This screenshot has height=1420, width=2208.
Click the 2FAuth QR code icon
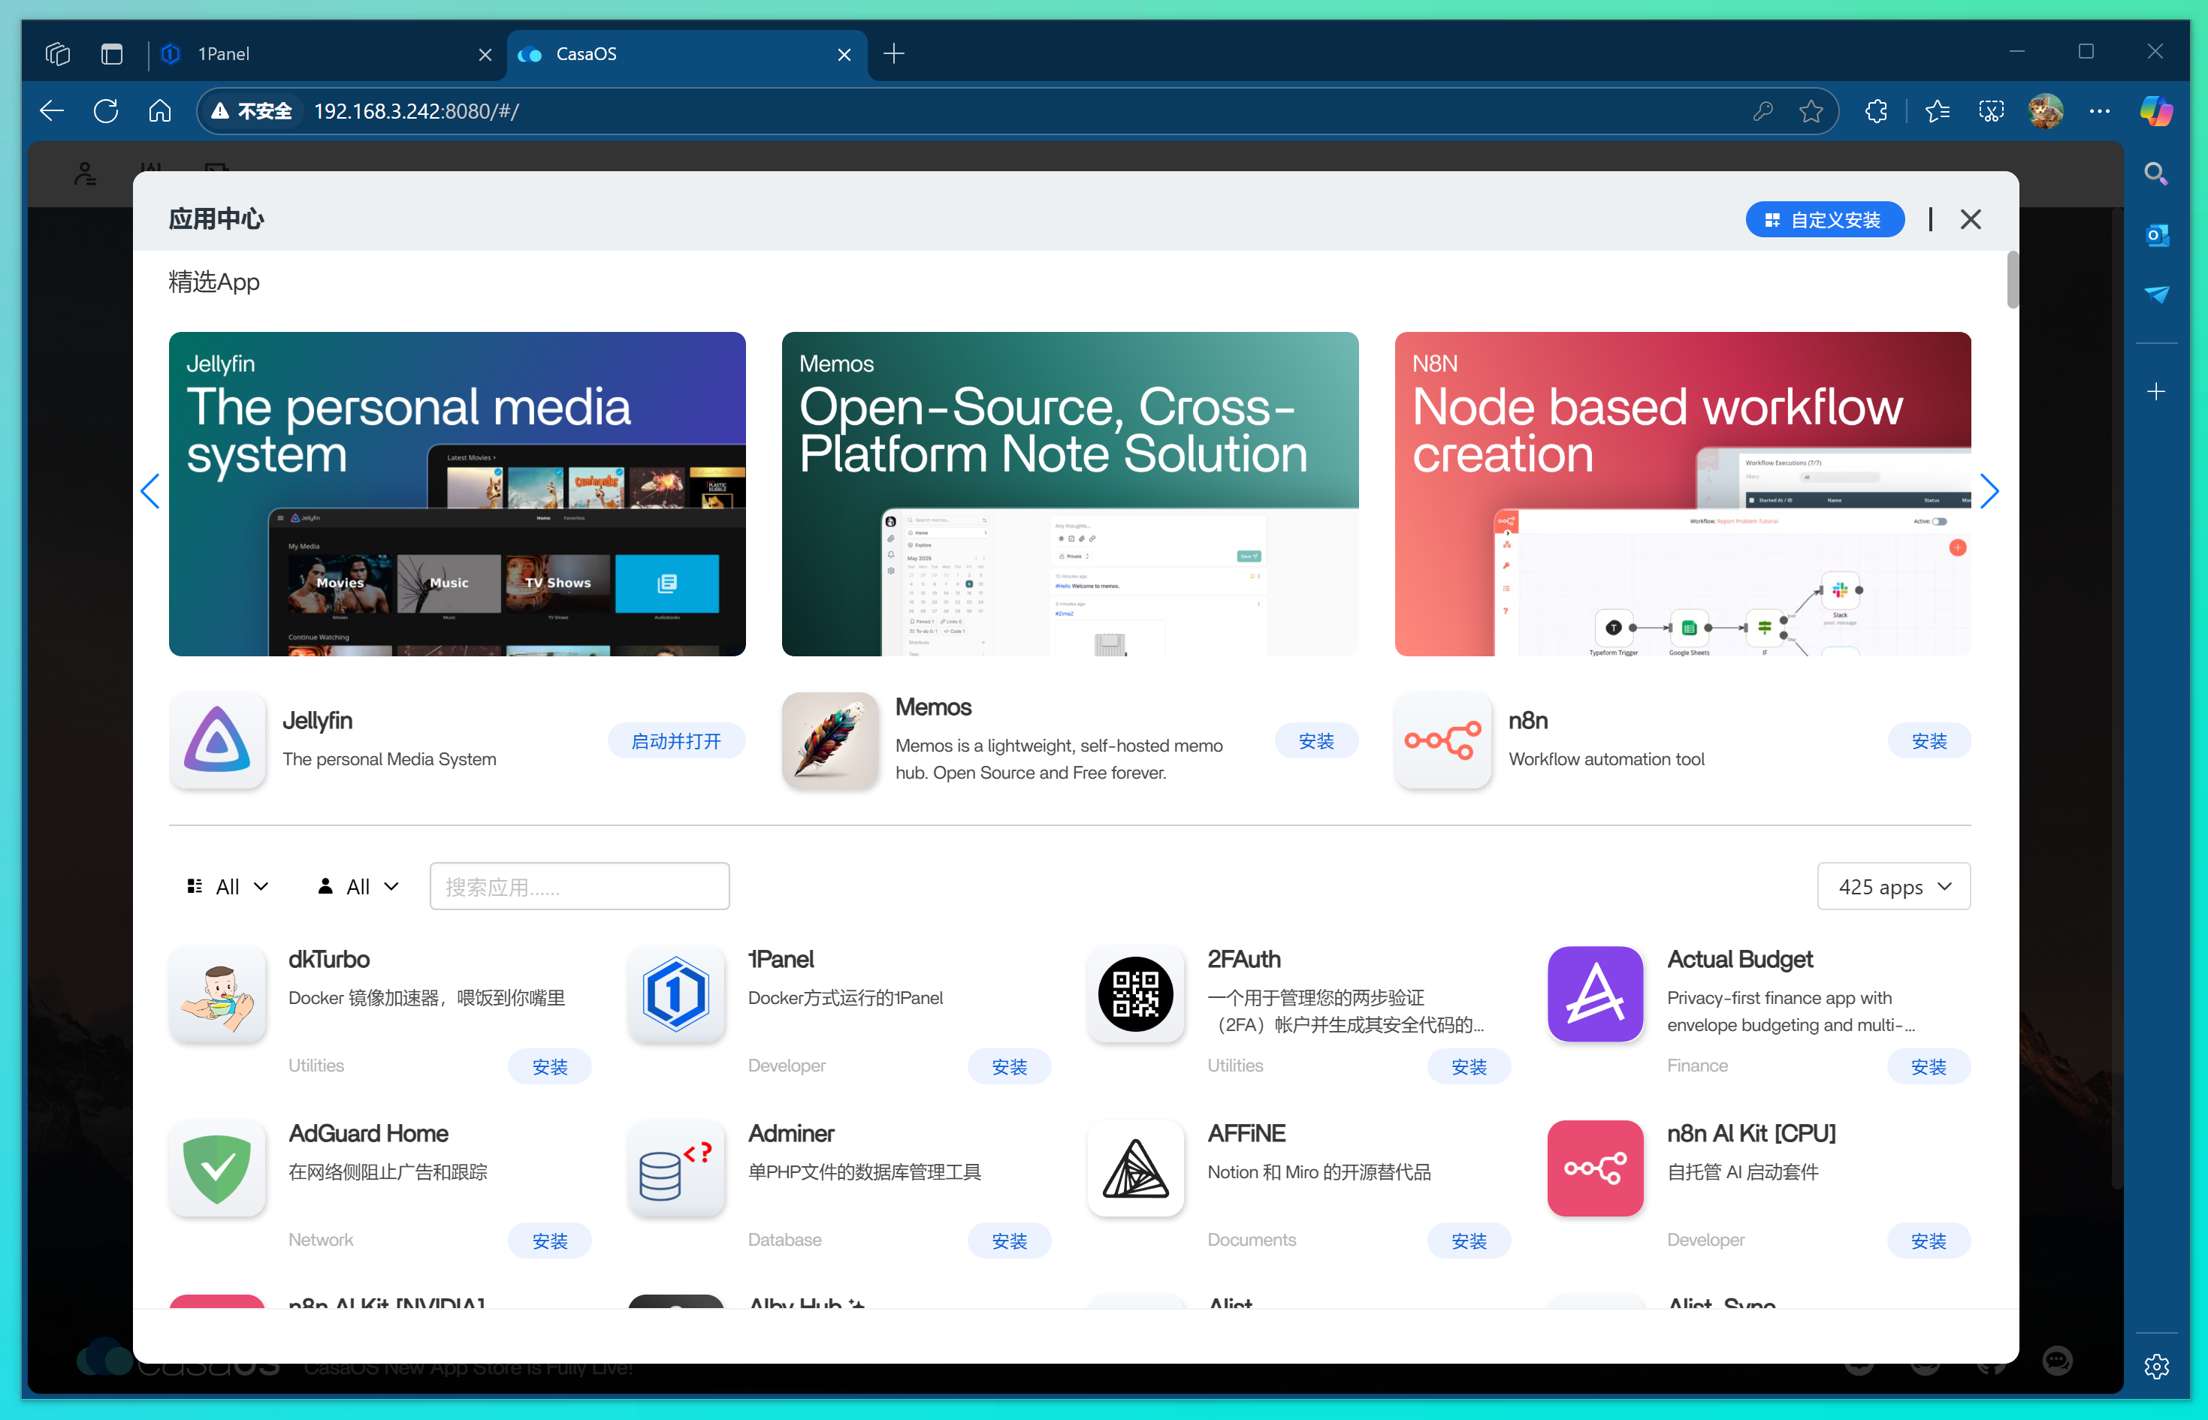pos(1135,994)
